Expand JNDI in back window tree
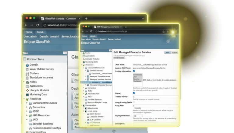This screenshot has width=234, height=133. click(x=27, y=119)
